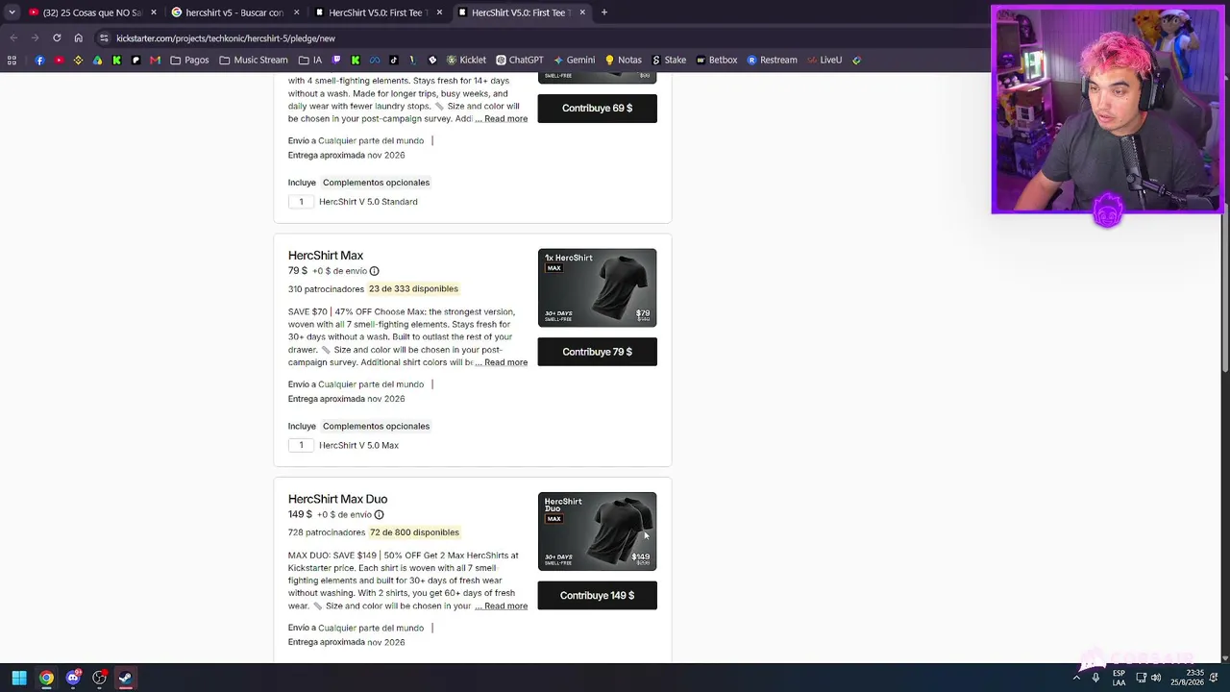Open the ChatGPT bookmark
This screenshot has height=692, width=1230.
tap(520, 60)
